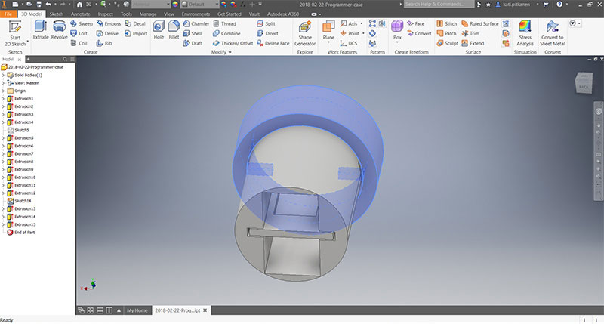This screenshot has width=604, height=324.
Task: Click the Direct edit button
Action: click(x=268, y=33)
